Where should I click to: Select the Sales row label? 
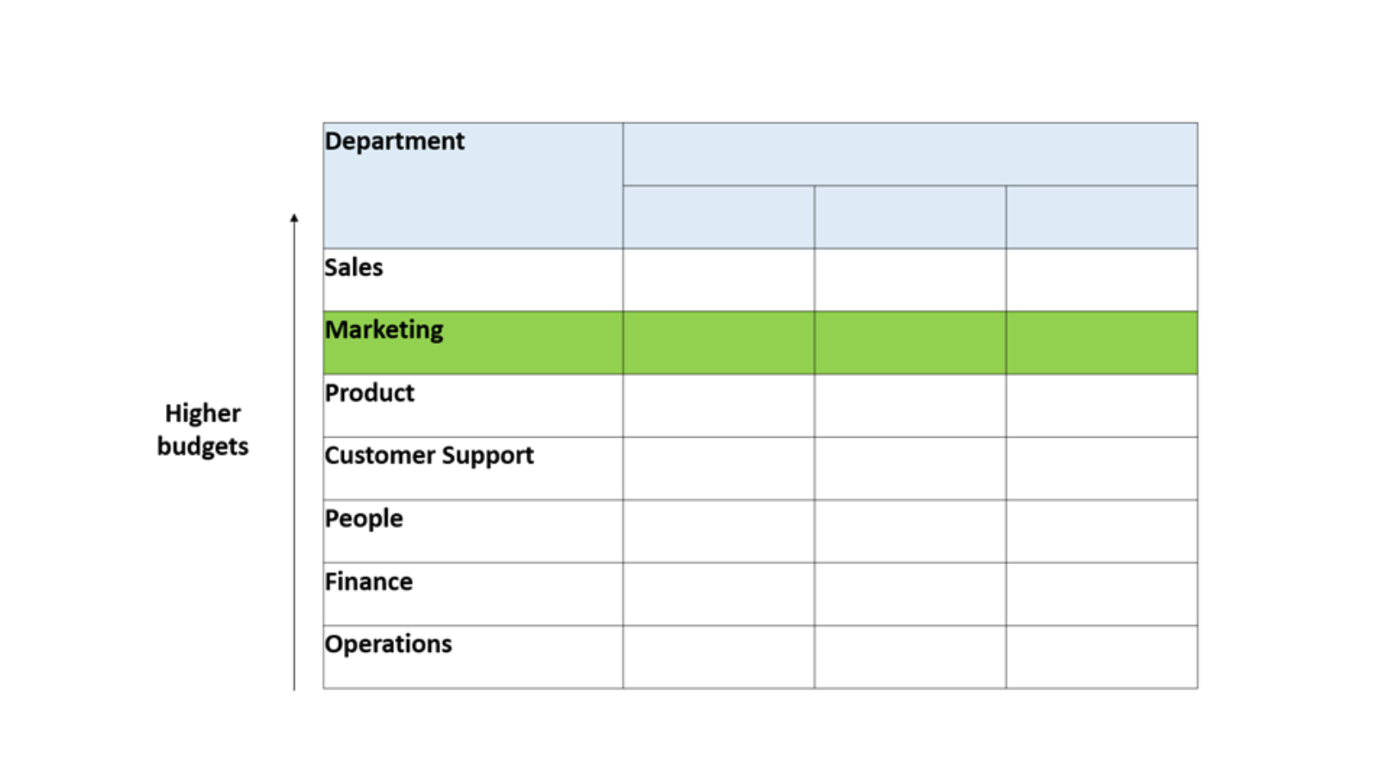(473, 279)
